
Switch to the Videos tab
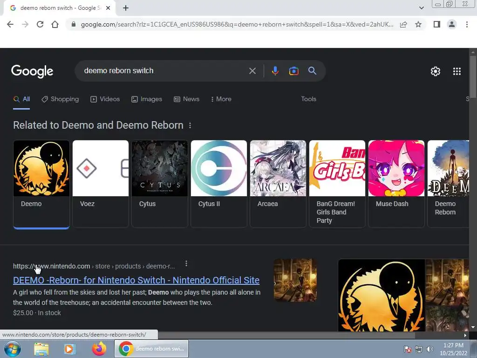(x=105, y=99)
